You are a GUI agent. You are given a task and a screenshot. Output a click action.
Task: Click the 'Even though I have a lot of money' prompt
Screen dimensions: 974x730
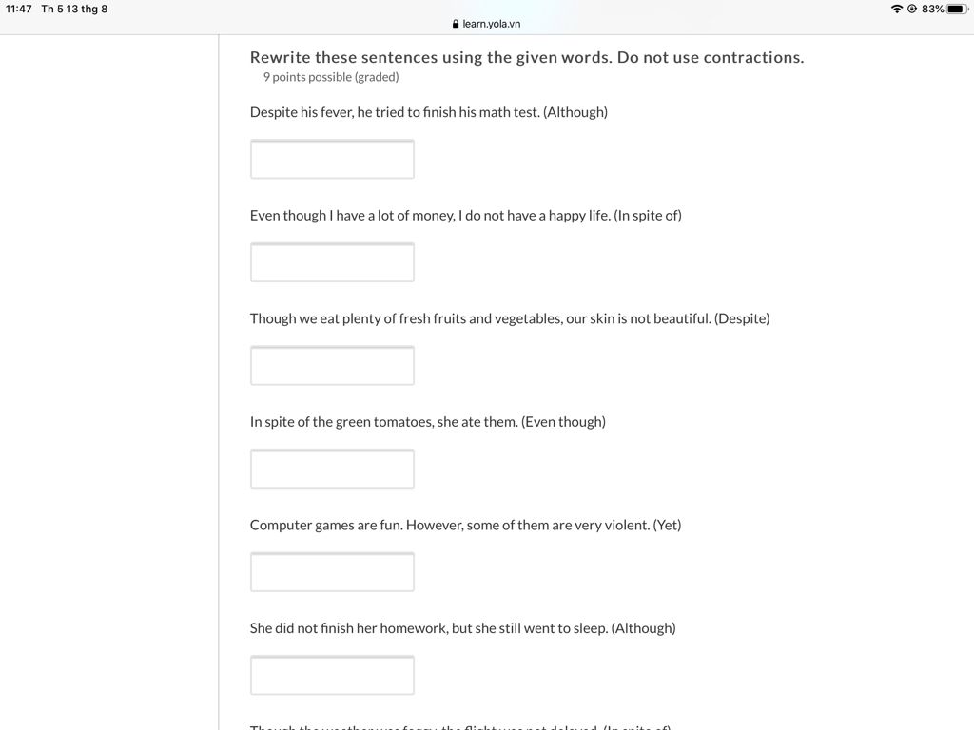coord(465,216)
